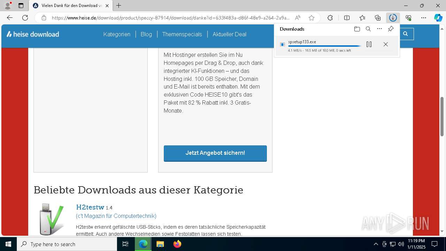Launch Firefox from the taskbar
This screenshot has height=251, width=446.
(177, 244)
